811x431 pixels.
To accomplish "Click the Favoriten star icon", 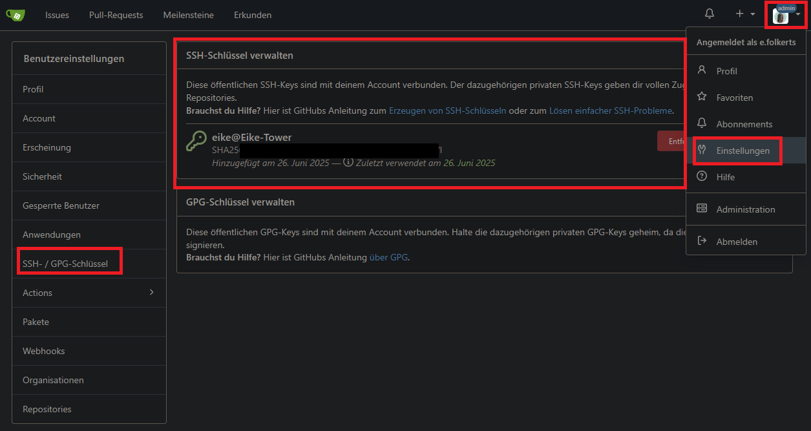I will pos(702,97).
